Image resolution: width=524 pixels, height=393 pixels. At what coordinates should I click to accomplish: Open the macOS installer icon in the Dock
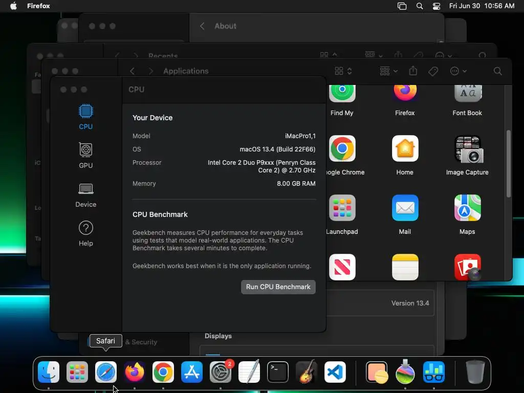405,372
